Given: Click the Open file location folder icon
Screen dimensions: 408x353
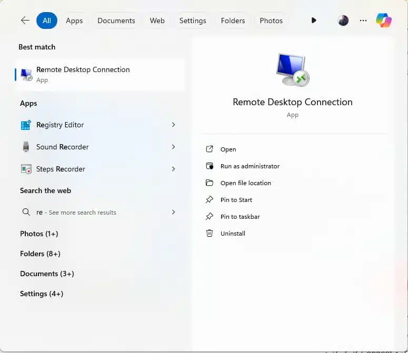Looking at the screenshot, I should (x=210, y=183).
